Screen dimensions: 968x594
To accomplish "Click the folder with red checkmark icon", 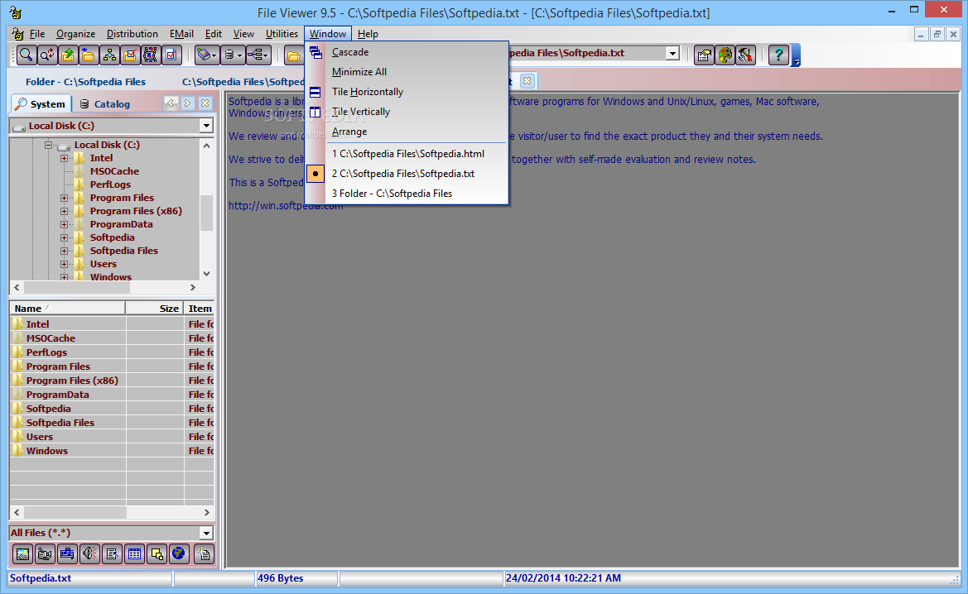I will 130,55.
